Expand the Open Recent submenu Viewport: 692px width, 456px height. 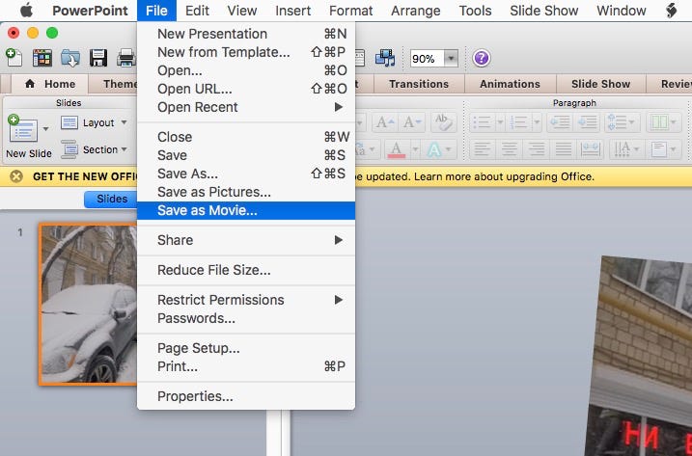[246, 107]
